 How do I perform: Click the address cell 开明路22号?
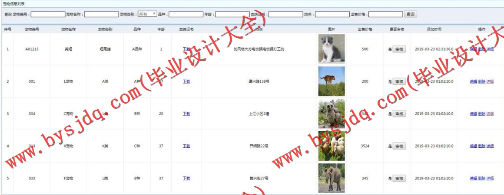pos(259,146)
